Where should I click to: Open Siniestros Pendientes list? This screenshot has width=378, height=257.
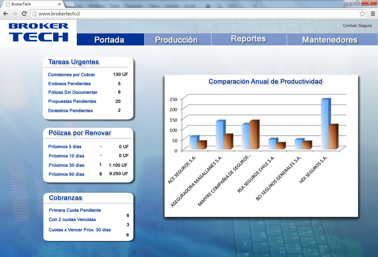[70, 111]
